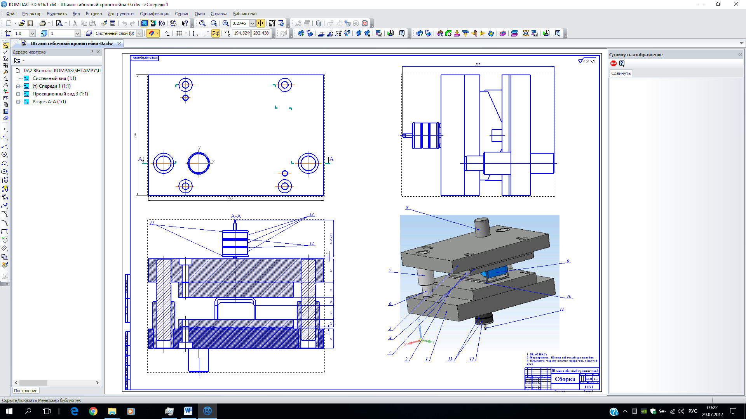Select the Arc drawing tool
Image resolution: width=746 pixels, height=419 pixels.
tap(5, 163)
